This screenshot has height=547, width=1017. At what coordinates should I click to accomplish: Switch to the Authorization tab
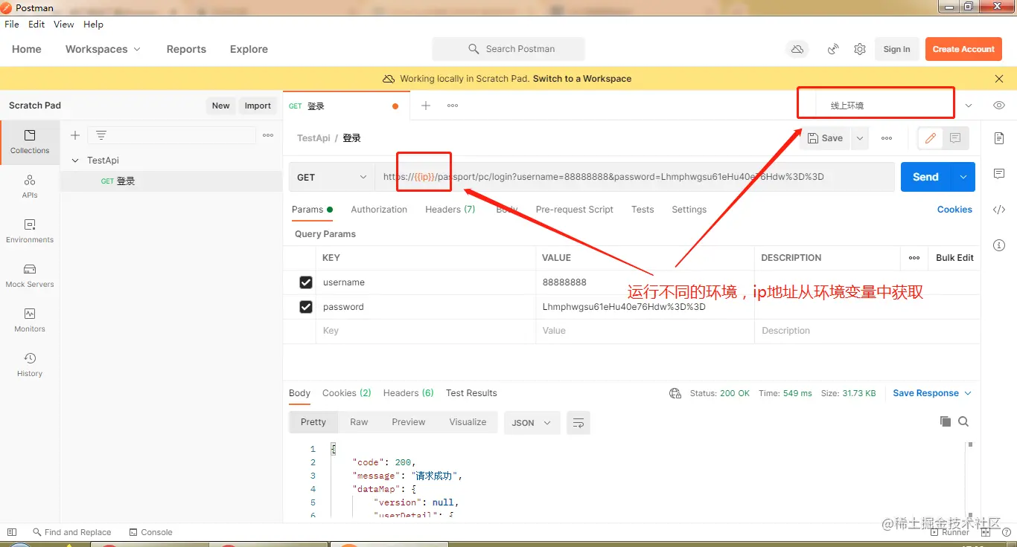(379, 210)
